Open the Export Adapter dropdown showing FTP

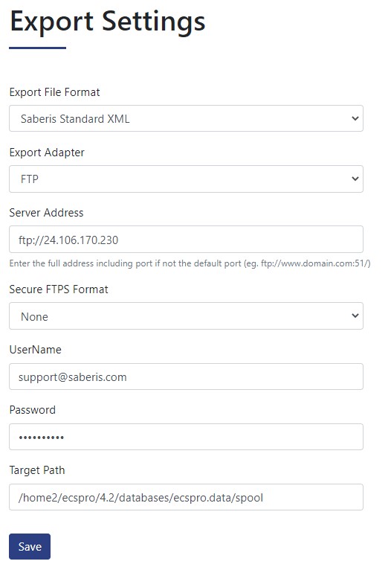[186, 179]
